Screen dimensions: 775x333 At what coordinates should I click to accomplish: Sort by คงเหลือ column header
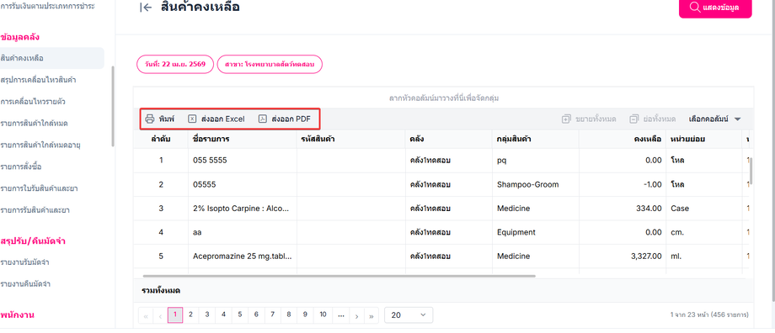[x=623, y=140]
